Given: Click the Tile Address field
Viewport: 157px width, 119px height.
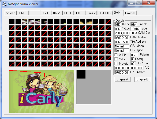Looking at the screenshot, I should (x=122, y=42).
